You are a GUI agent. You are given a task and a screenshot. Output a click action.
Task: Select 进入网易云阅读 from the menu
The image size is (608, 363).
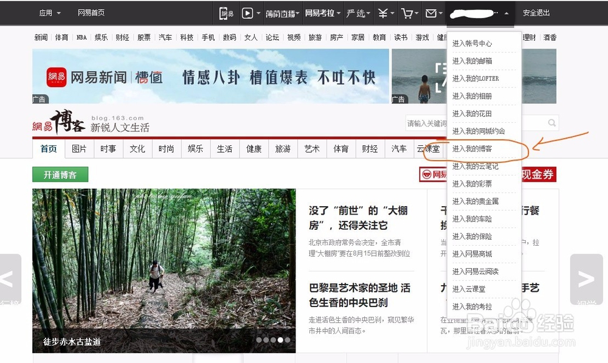click(x=475, y=271)
